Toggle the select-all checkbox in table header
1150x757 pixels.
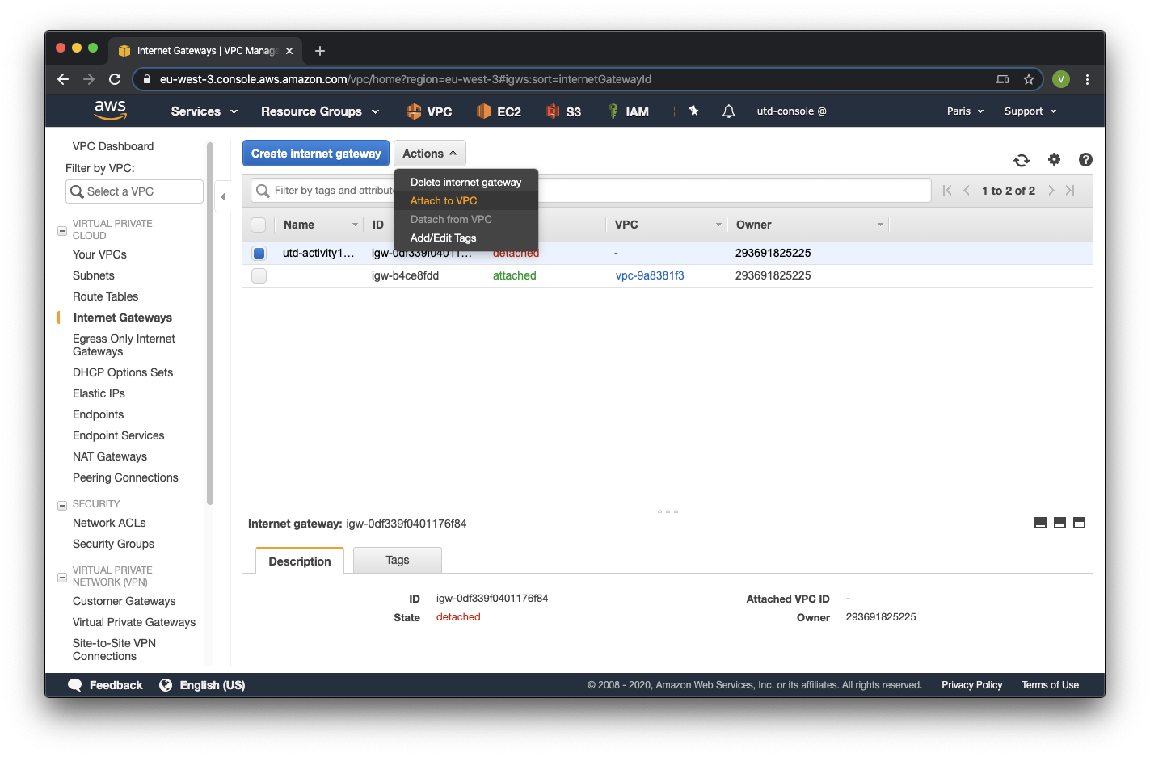(259, 225)
